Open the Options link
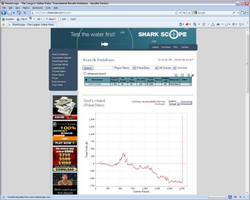 pyautogui.click(x=185, y=47)
